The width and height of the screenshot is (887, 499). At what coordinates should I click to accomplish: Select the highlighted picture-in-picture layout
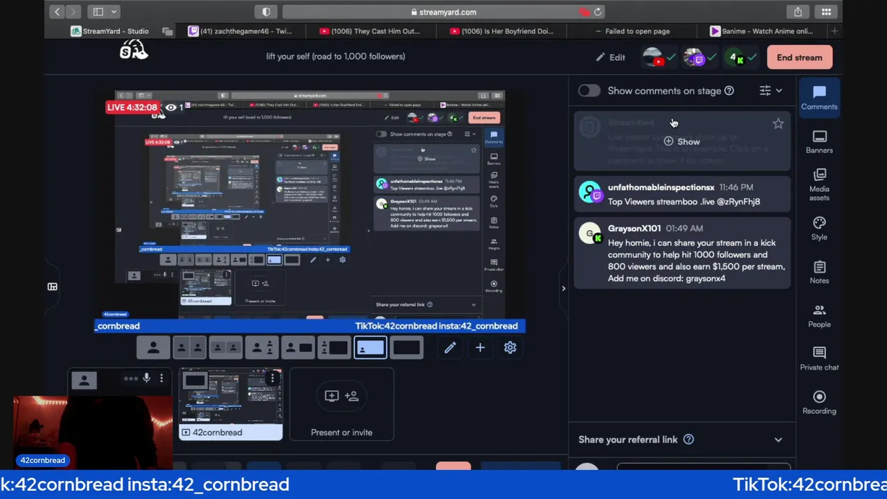point(370,347)
